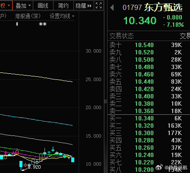Open the orange 权 adjustment dropdown
Viewport: 190px width, 173px height.
point(6,6)
